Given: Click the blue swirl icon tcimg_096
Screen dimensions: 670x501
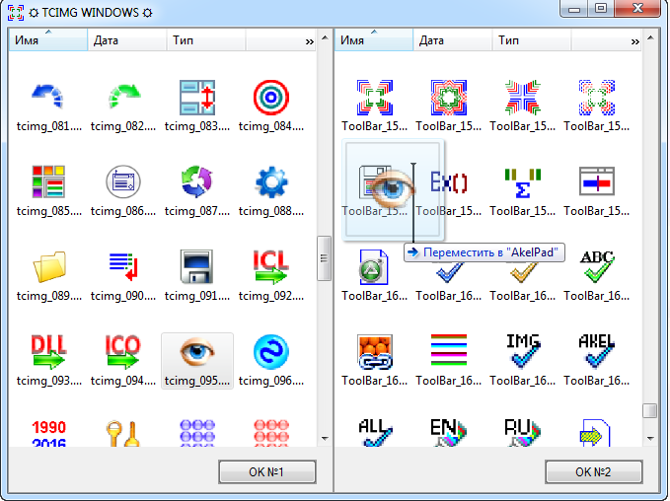Looking at the screenshot, I should (271, 351).
